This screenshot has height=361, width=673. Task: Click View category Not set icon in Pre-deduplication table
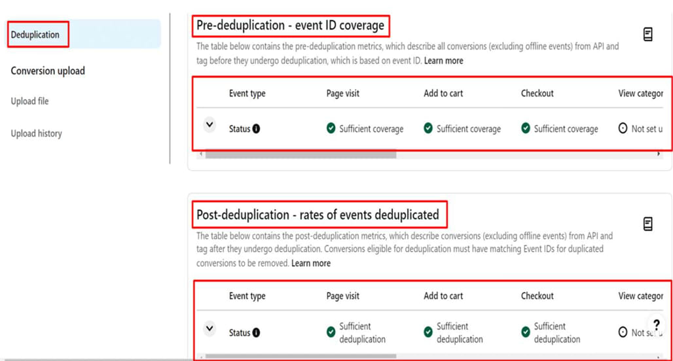point(623,128)
